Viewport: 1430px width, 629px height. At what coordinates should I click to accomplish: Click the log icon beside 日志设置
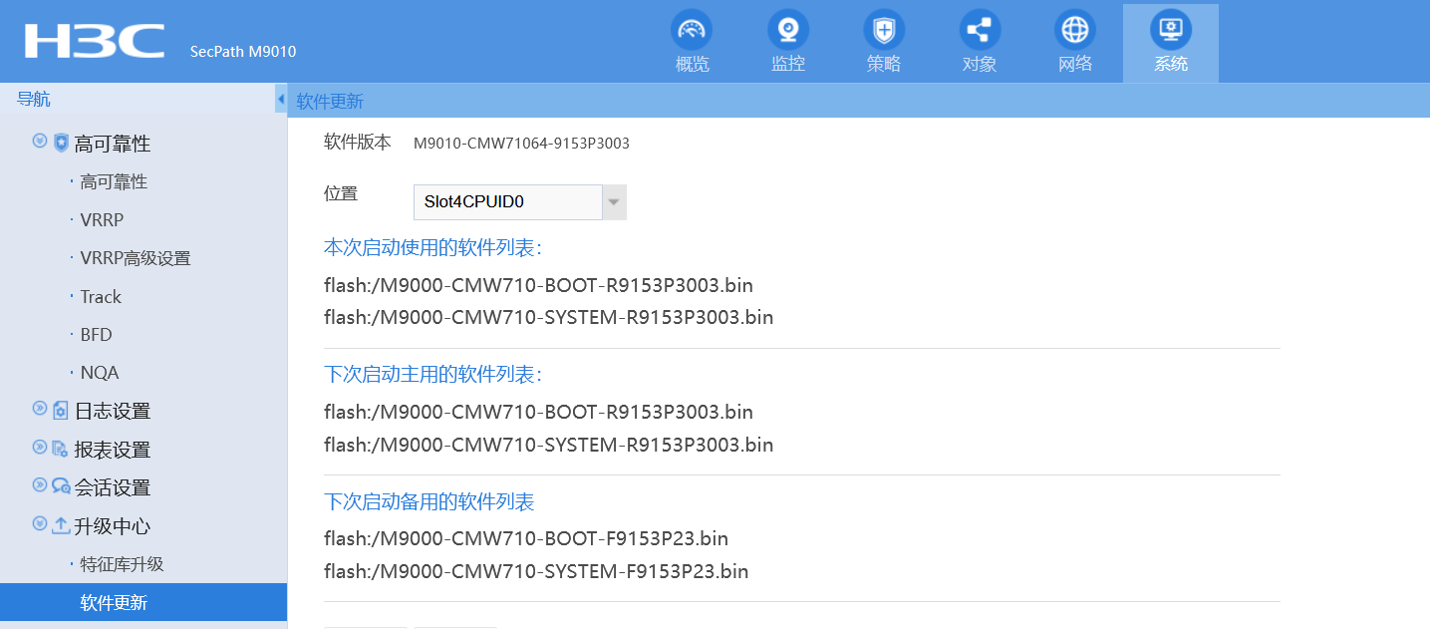coord(61,410)
